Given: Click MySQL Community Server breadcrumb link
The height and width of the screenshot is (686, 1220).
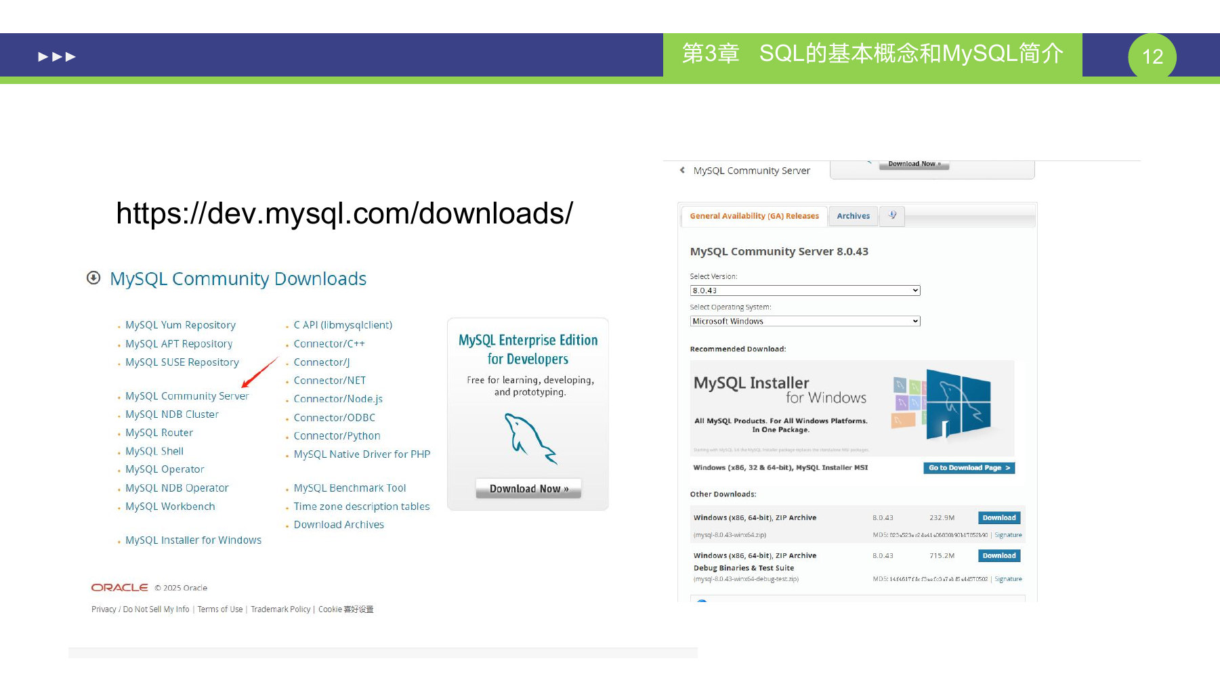Looking at the screenshot, I should (x=751, y=171).
